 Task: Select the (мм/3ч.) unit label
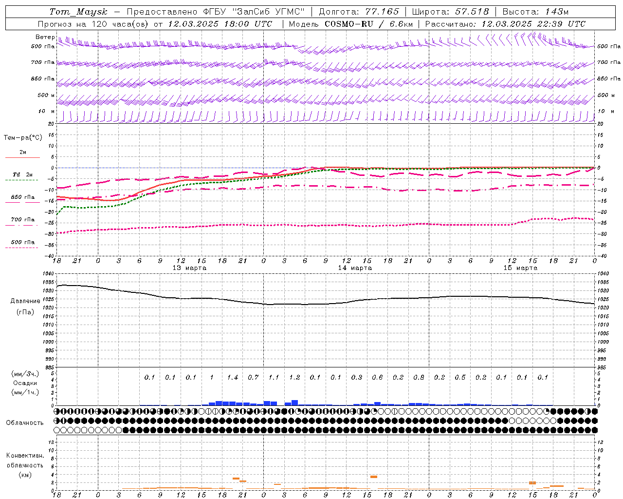click(25, 374)
